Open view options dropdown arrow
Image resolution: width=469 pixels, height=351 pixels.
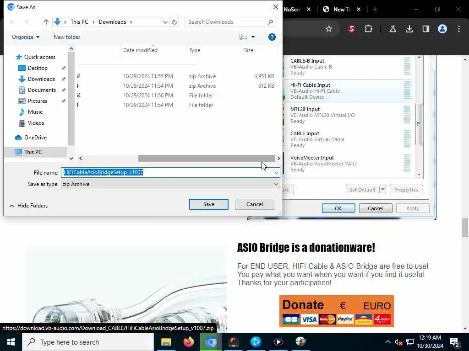(253, 37)
